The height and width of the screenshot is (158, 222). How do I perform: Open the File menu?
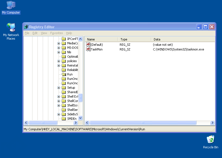pos(27,33)
